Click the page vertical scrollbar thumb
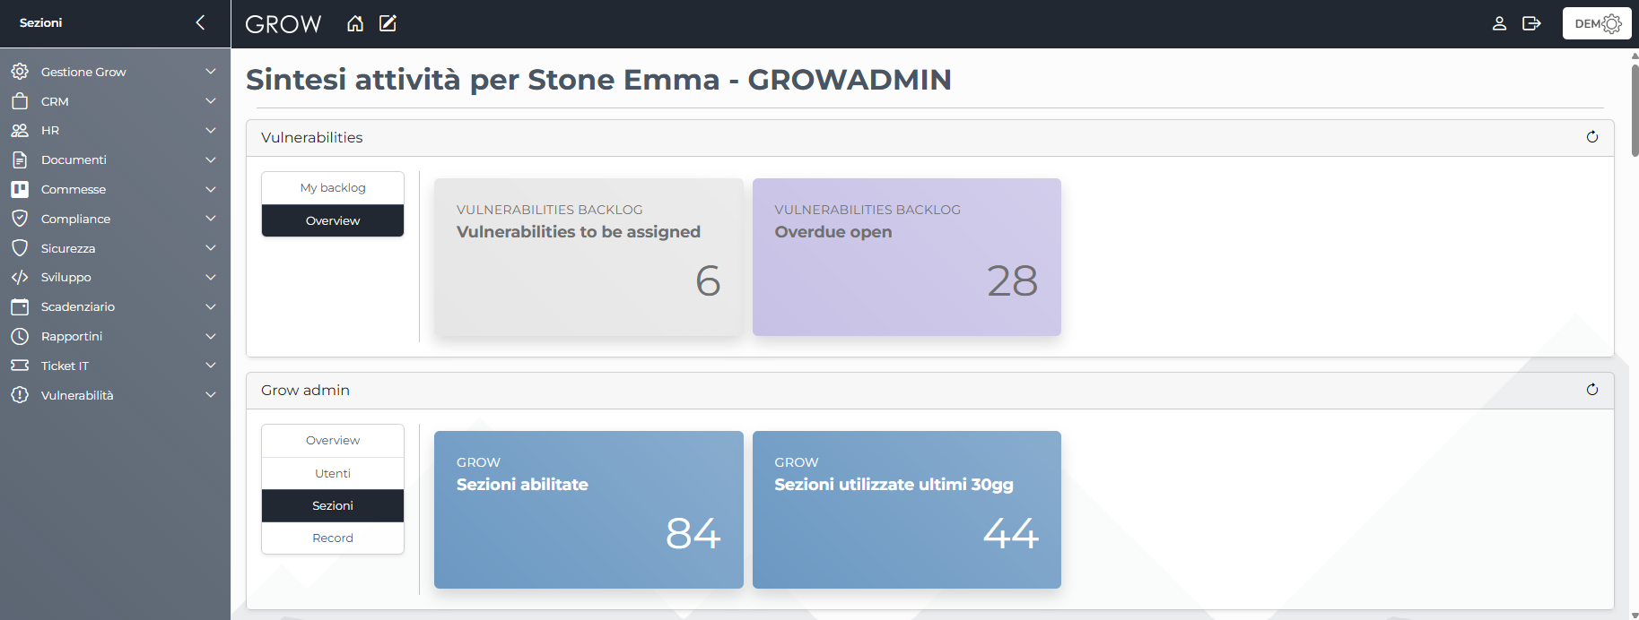 [1635, 109]
